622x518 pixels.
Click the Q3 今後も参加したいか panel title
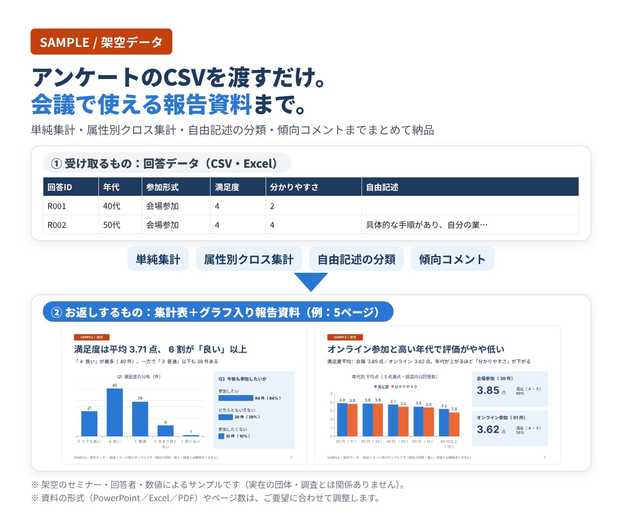click(243, 379)
